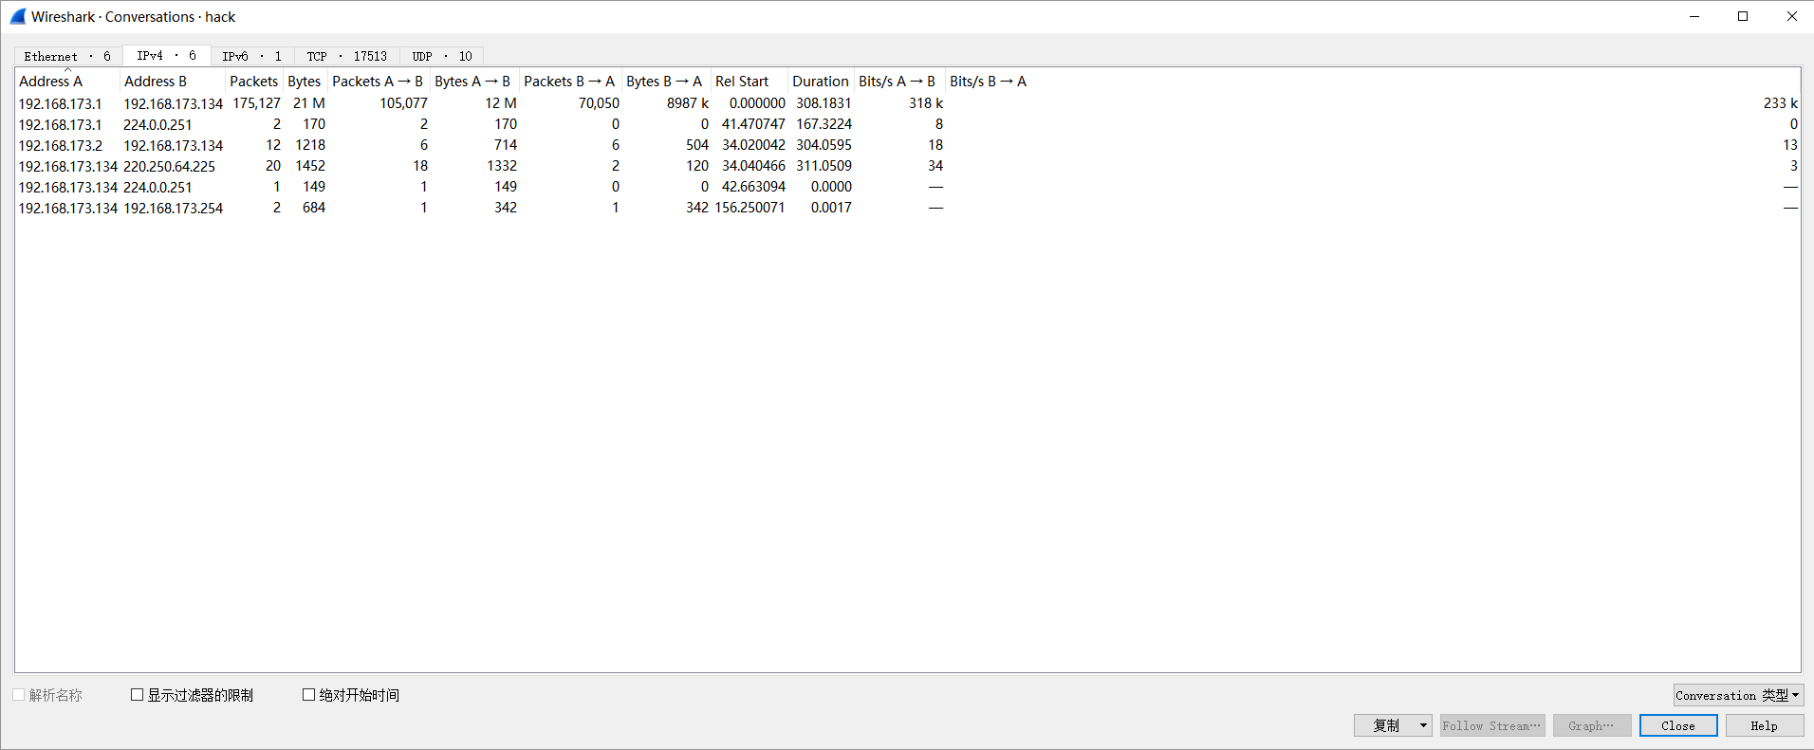The image size is (1814, 750).
Task: Open the Help button
Action: coord(1764,725)
